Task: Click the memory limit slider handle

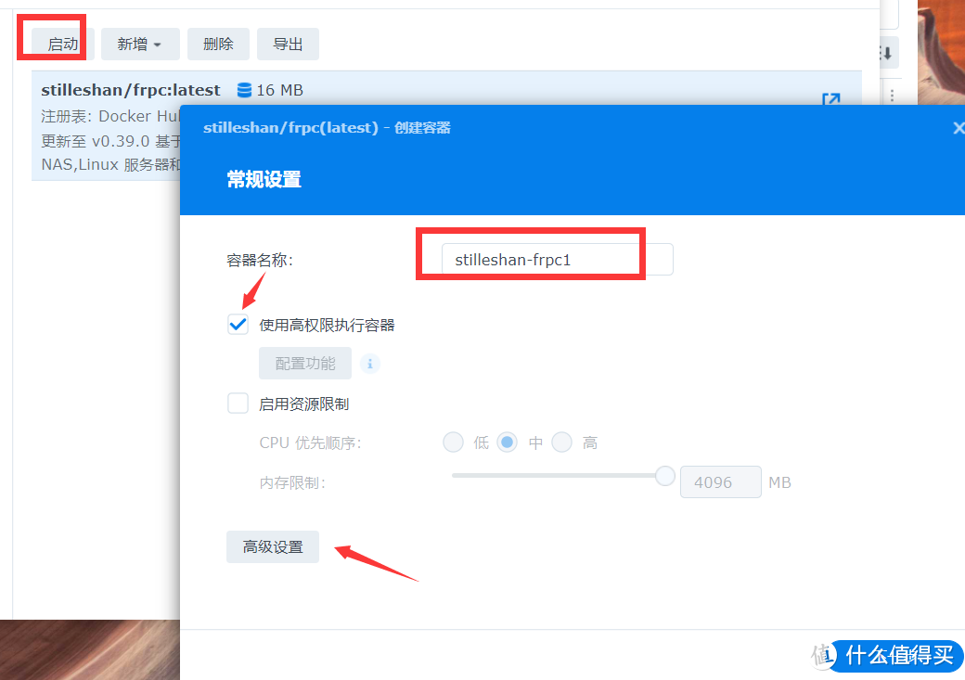Action: (664, 476)
